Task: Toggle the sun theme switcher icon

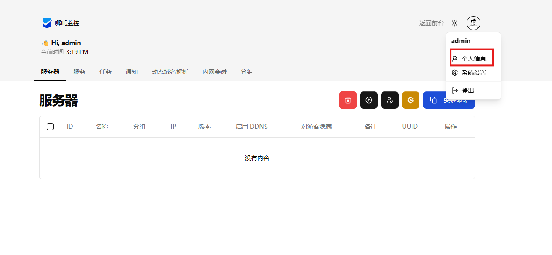Action: 454,23
